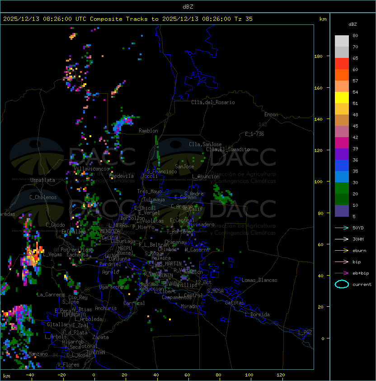Click the 'Anchoris' map label

pos(106,308)
